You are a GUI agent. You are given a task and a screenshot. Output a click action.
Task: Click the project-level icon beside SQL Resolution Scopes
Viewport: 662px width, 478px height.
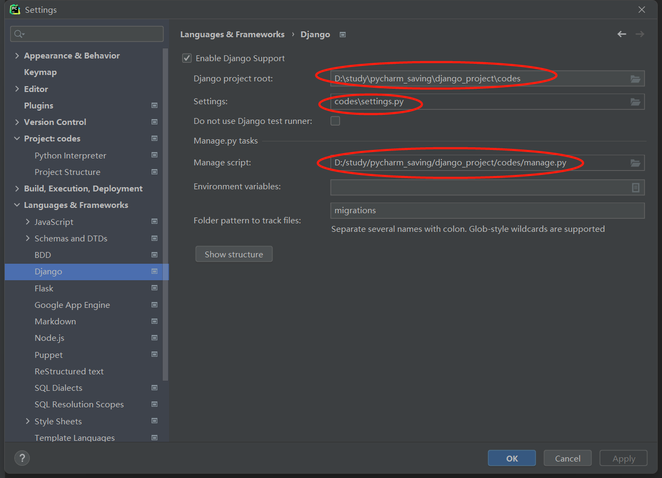click(154, 404)
